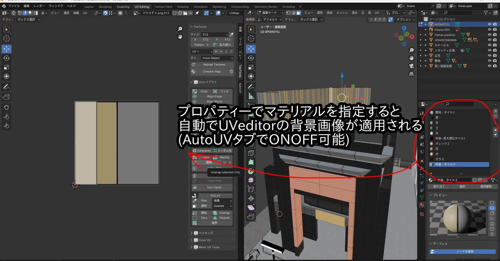Select the オレンジ2 material slot
This screenshot has width=500, height=261.
[459, 143]
